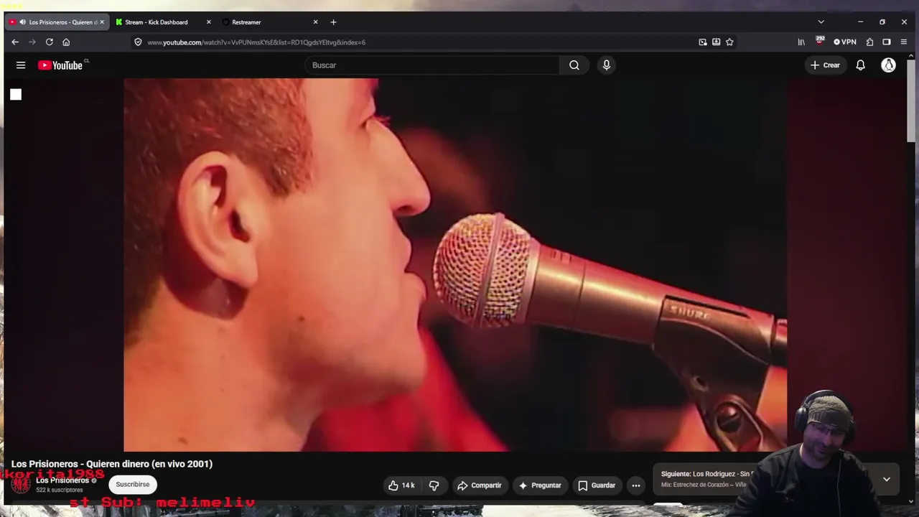Bookmark this page with the star

tap(729, 42)
